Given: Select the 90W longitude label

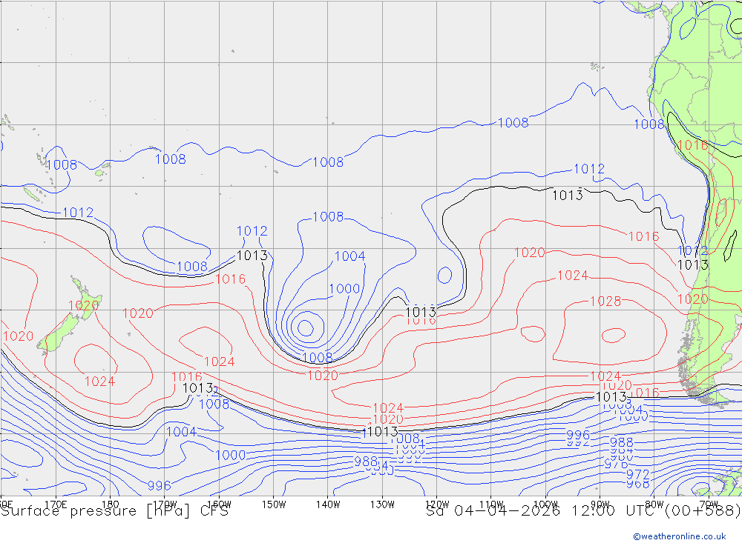Looking at the screenshot, I should [600, 504].
